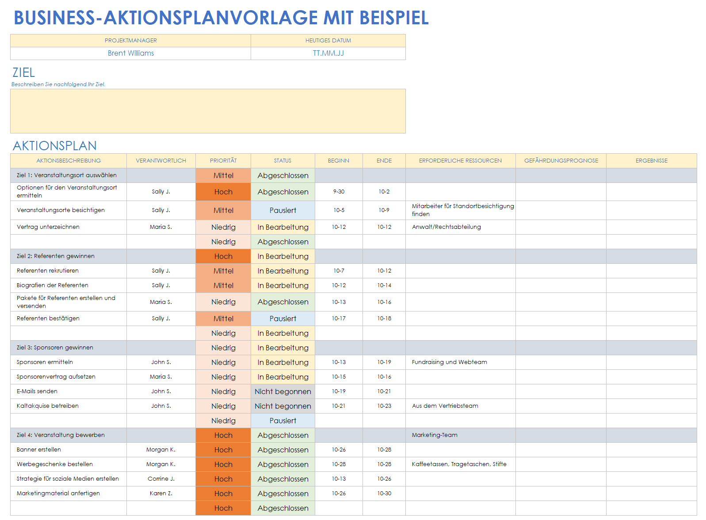
Task: Select the cell Marketingmaterial anfertigen
Action: [x=69, y=493]
